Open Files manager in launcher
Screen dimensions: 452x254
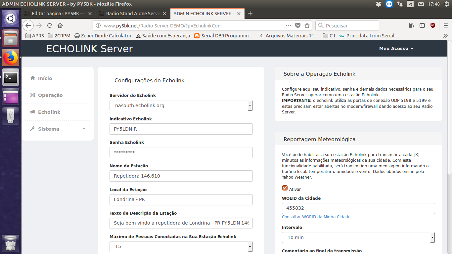coord(11,38)
